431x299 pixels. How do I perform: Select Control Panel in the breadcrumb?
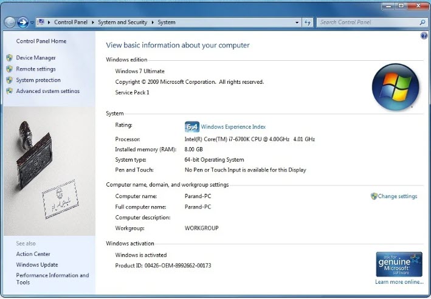point(71,22)
